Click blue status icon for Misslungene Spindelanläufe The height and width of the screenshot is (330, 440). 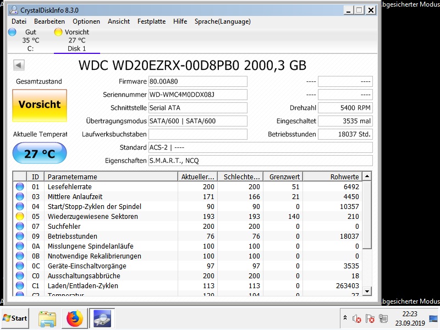click(x=20, y=246)
